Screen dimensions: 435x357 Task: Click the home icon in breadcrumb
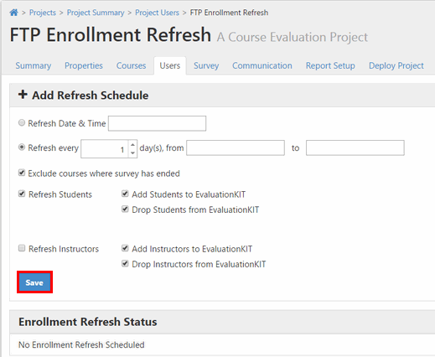click(14, 13)
